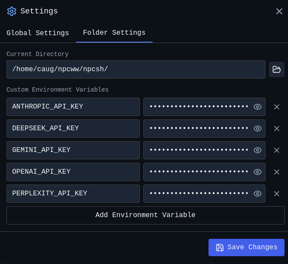Remove the GEMINI_API_KEY variable
Viewport: 288px width, 264px height.
(x=277, y=150)
